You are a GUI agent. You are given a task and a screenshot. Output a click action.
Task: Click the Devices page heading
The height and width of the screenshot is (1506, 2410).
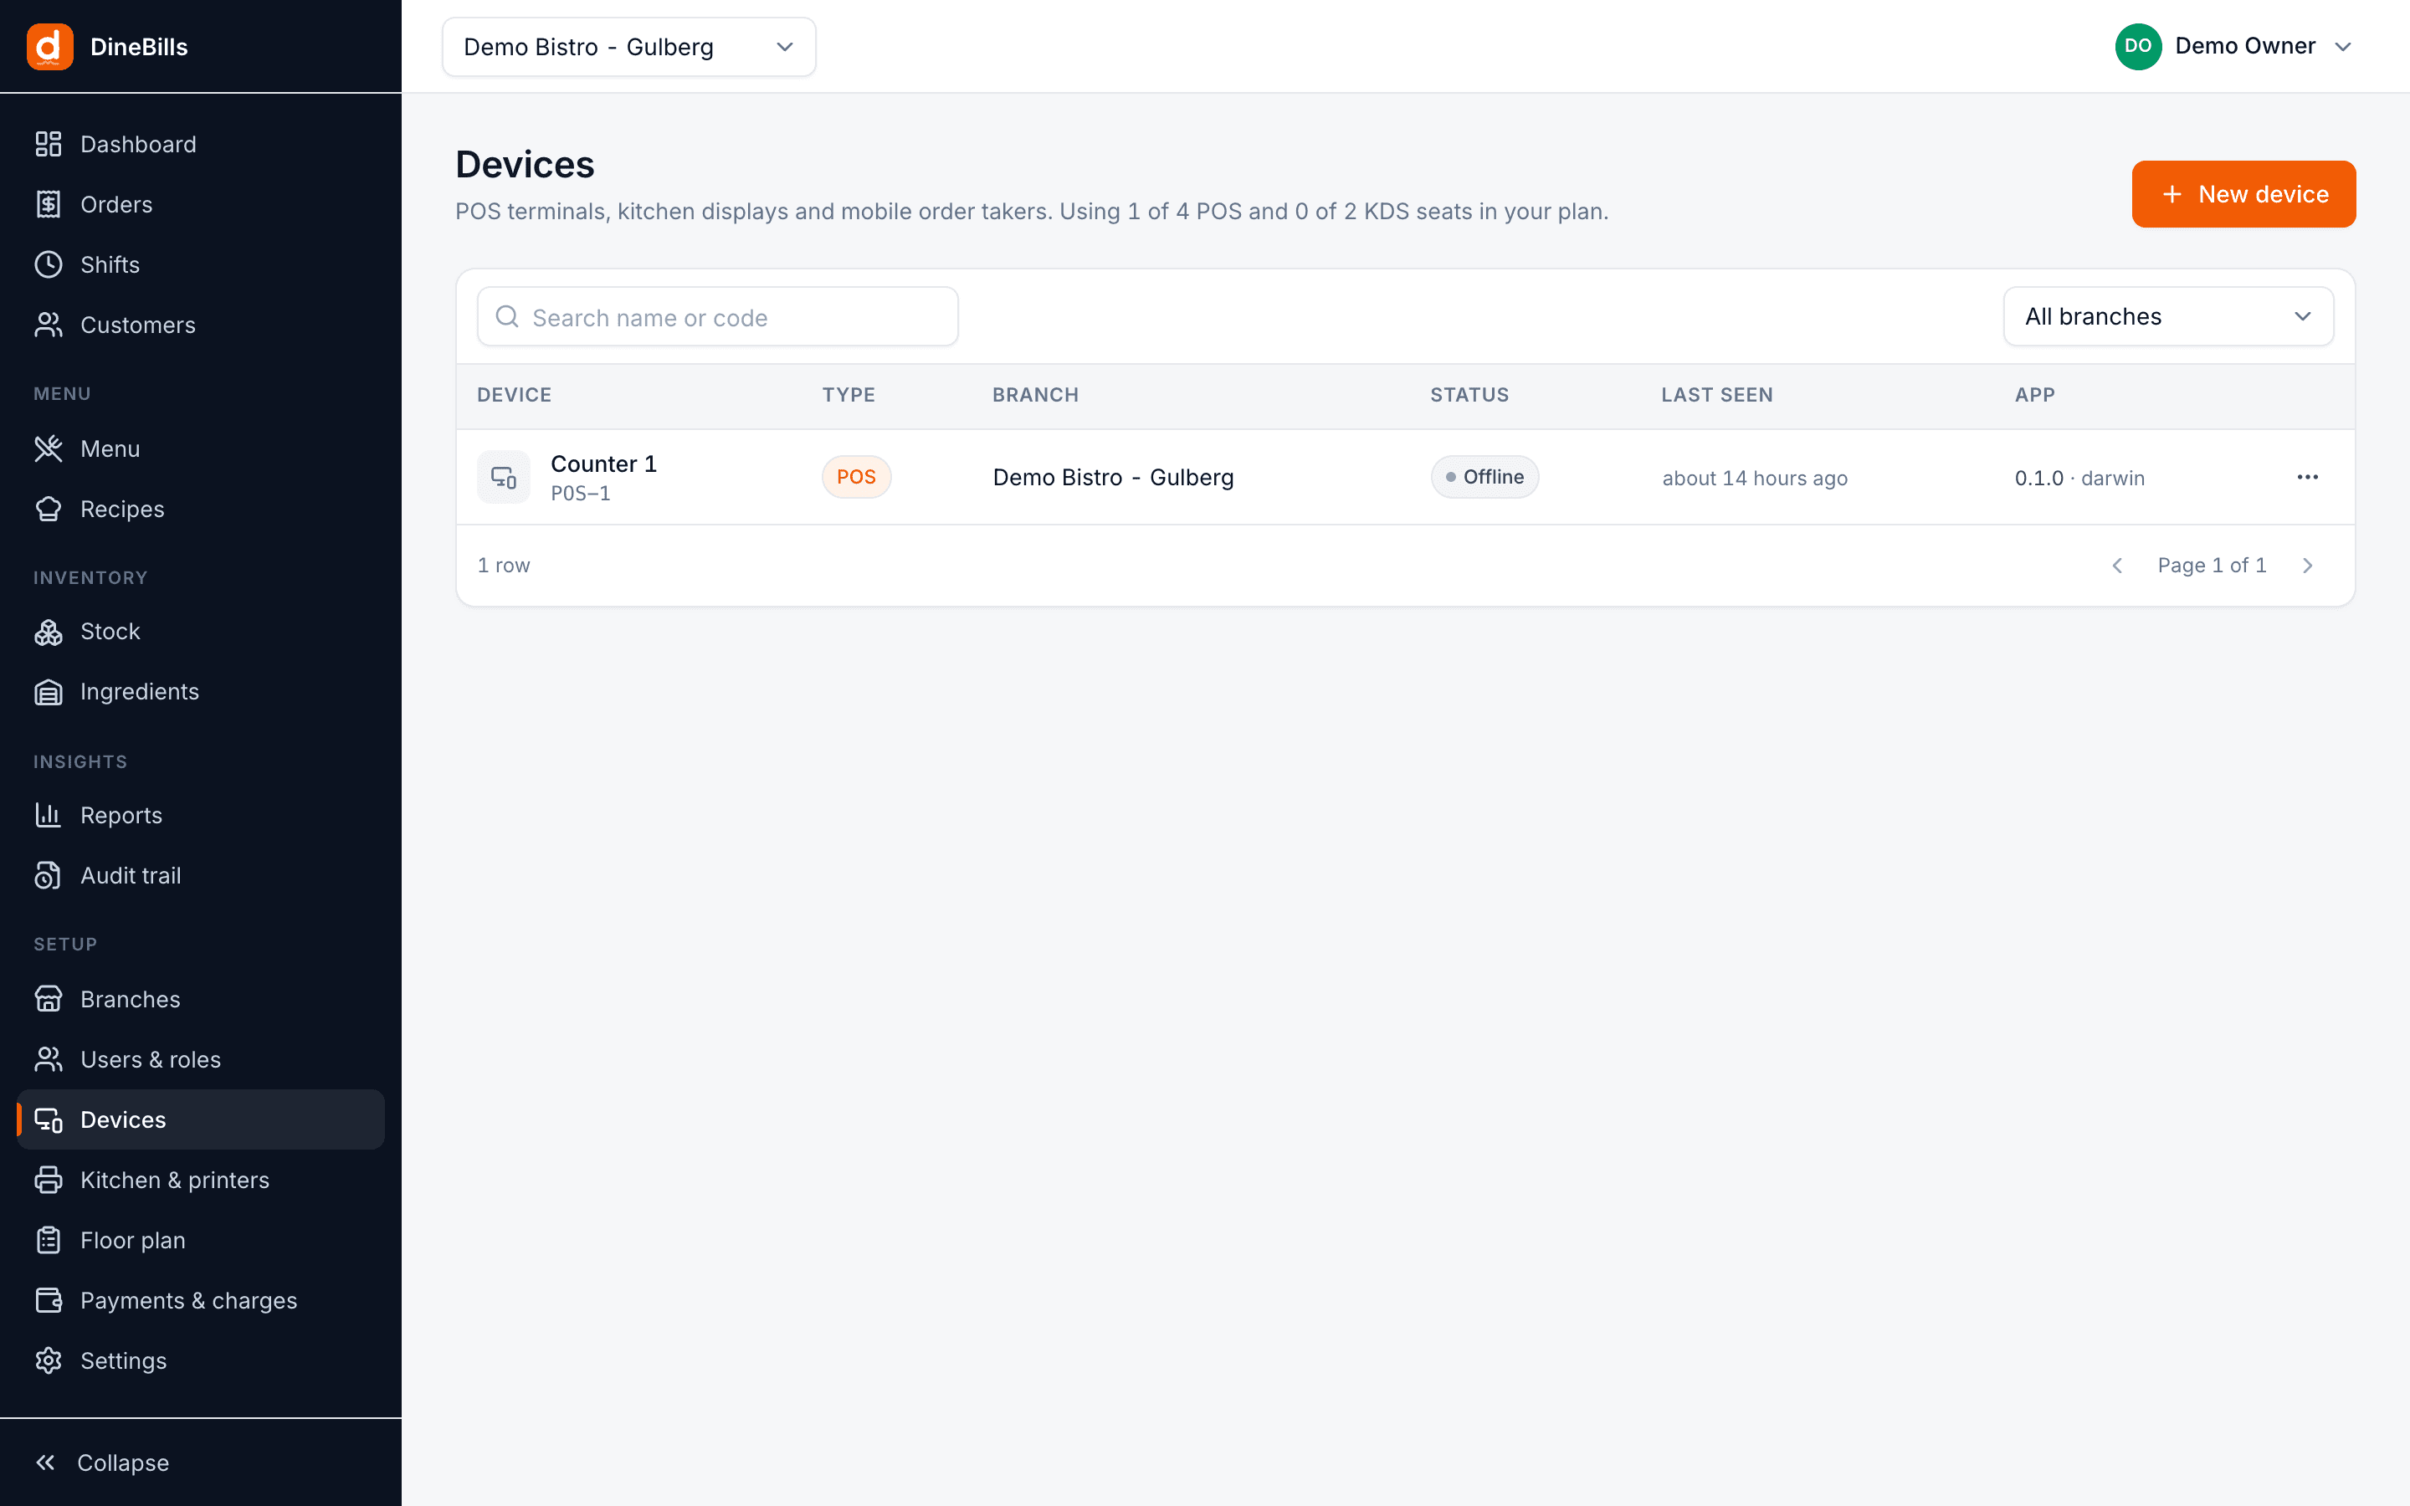point(525,164)
